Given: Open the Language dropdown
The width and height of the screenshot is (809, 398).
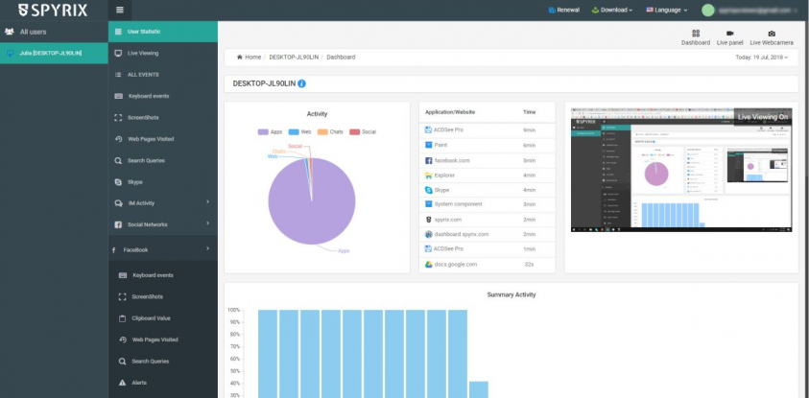Looking at the screenshot, I should [667, 10].
